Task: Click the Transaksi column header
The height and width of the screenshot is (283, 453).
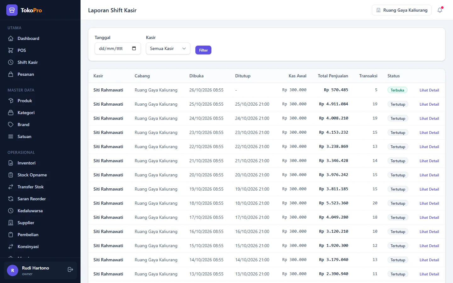Action: coord(368,76)
